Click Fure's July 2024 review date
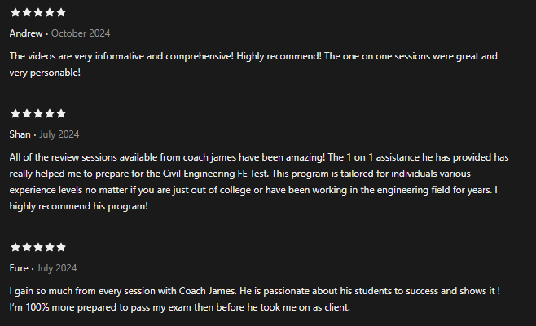536x326 pixels. coord(57,268)
